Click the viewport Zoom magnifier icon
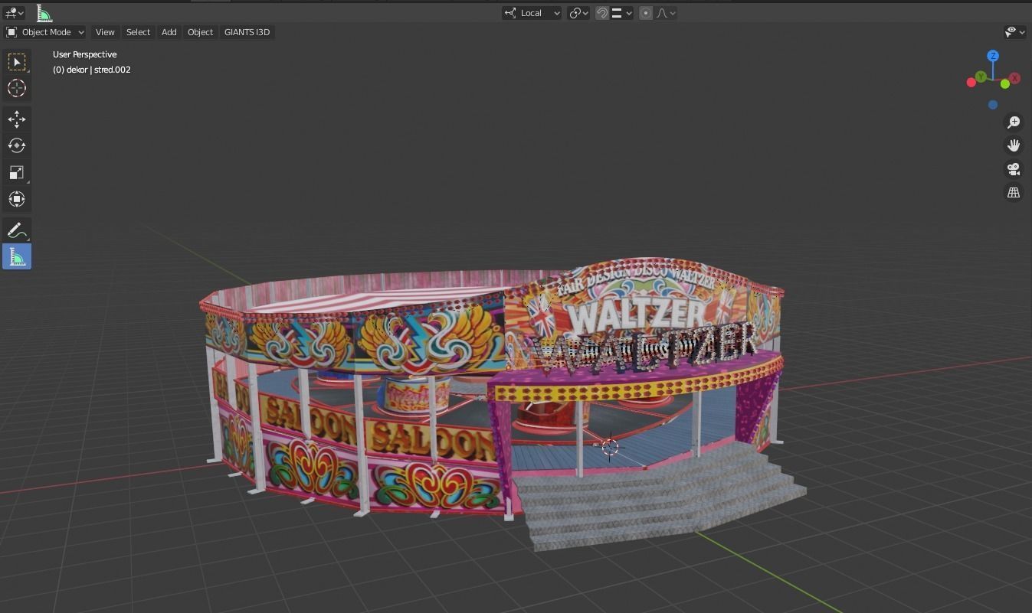Screen dimensions: 1032x613 point(1013,122)
